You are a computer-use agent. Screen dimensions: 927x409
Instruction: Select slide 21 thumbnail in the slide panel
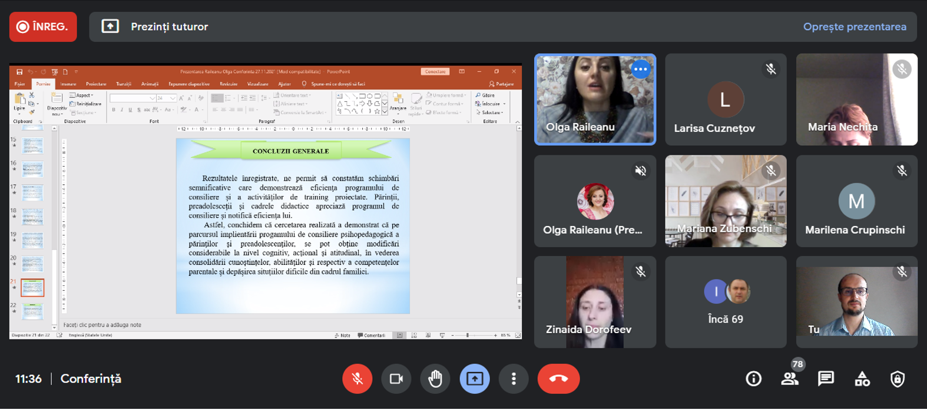32,288
